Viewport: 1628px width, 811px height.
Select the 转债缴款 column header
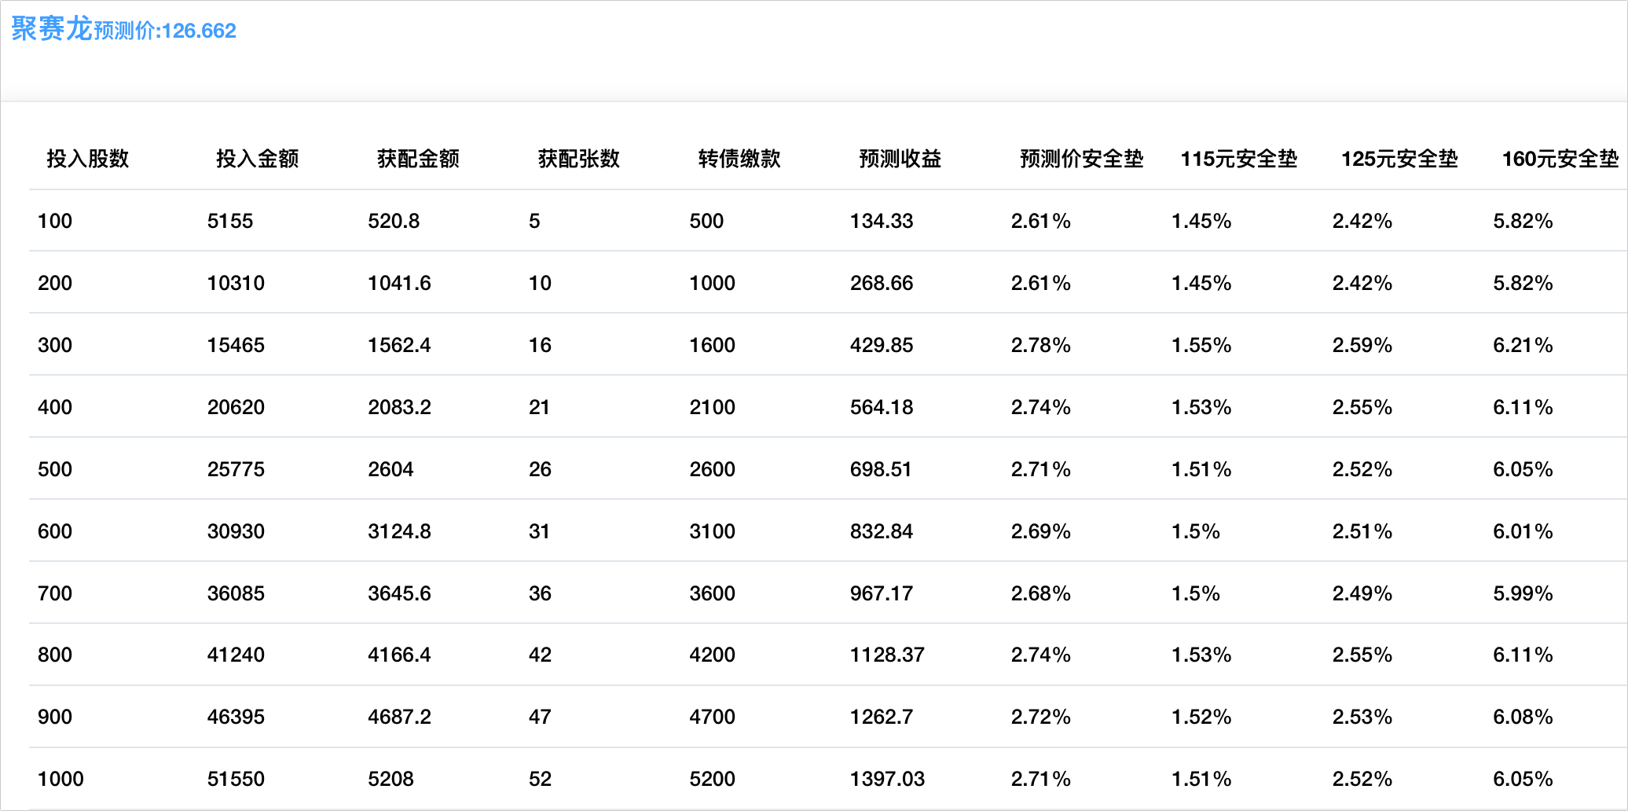pyautogui.click(x=739, y=159)
